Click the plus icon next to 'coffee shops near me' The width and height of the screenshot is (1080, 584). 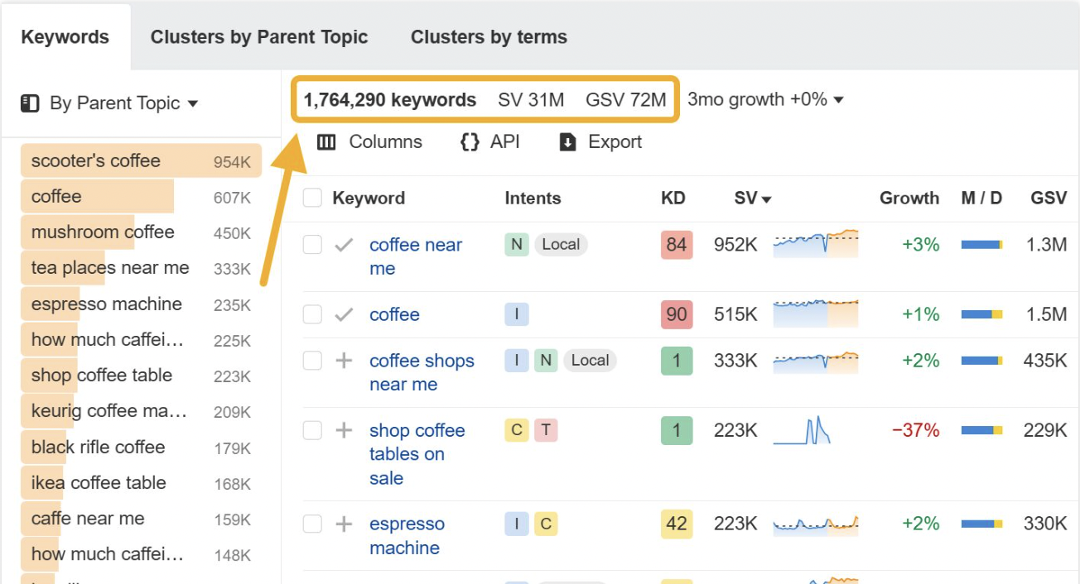(343, 361)
